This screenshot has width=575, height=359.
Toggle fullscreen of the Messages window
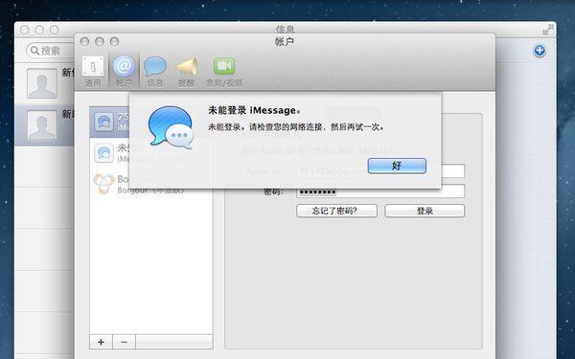pos(547,30)
